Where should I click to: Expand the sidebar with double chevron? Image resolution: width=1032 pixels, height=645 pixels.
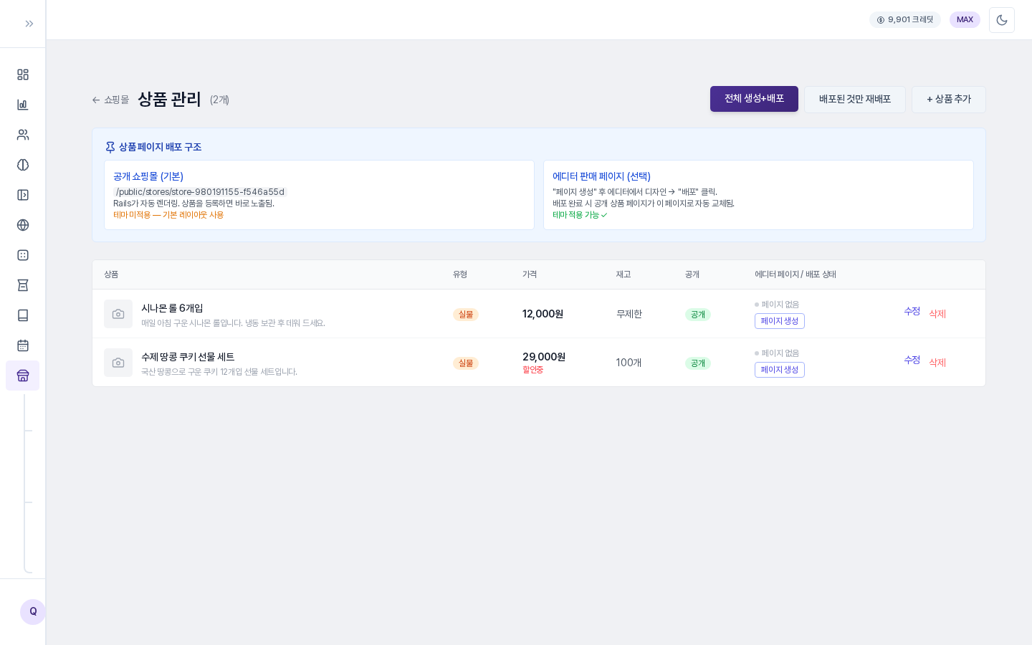tap(29, 24)
